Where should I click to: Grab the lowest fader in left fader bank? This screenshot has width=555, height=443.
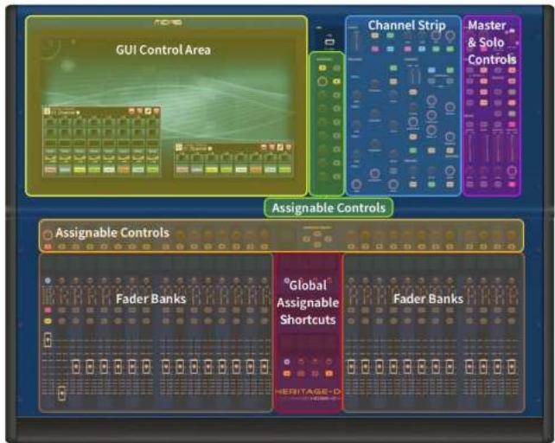62,394
